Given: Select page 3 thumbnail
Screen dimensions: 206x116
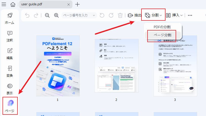Looking at the screenshot, I should (x=175, y=66).
